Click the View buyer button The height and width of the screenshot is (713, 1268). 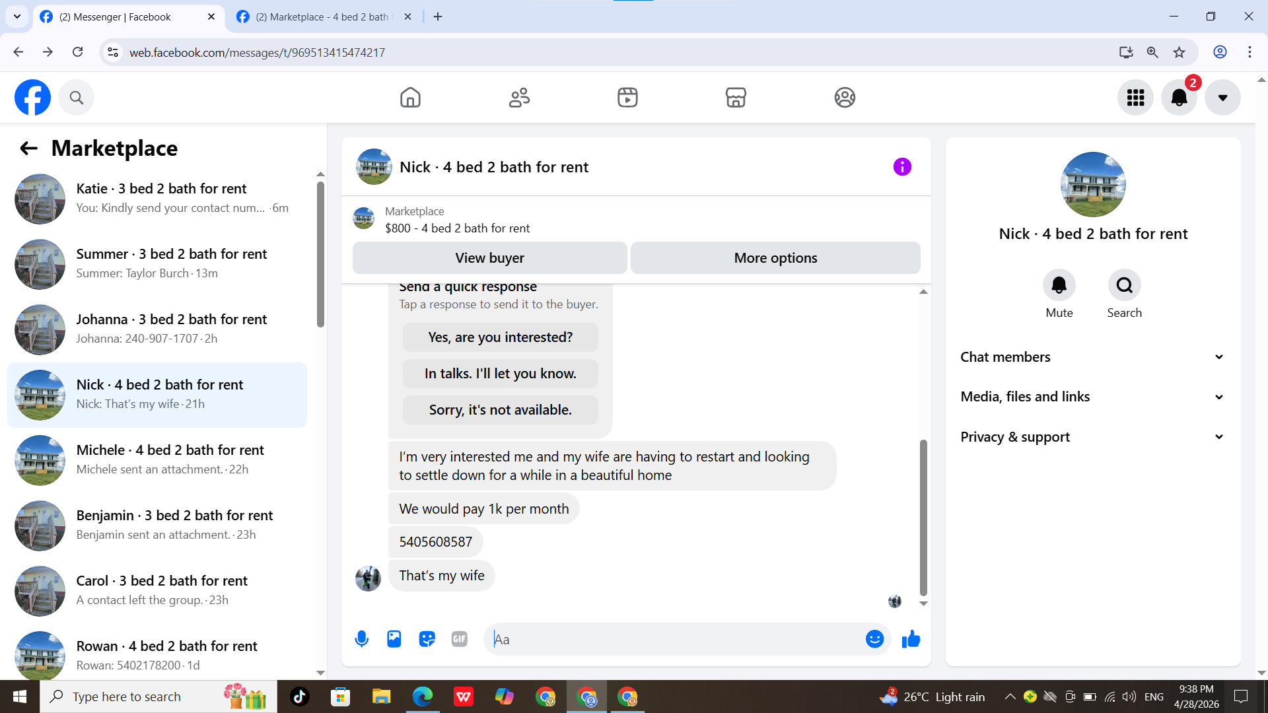tap(489, 258)
